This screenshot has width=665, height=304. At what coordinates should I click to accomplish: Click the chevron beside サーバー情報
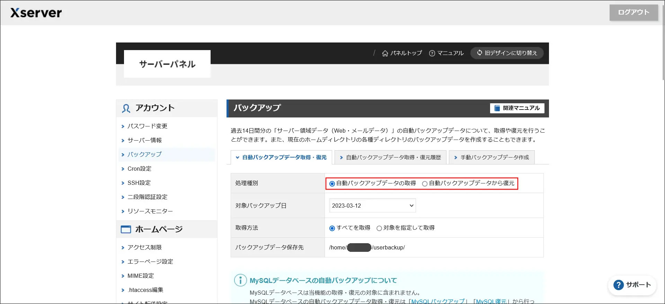pyautogui.click(x=123, y=141)
